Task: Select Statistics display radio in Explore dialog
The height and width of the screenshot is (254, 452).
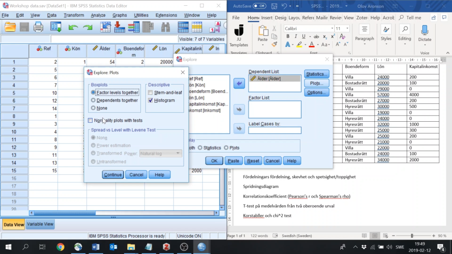Action: coord(200,148)
